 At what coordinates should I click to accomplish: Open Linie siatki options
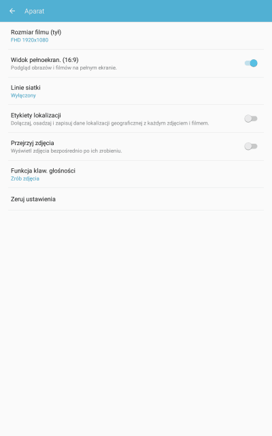point(136,91)
